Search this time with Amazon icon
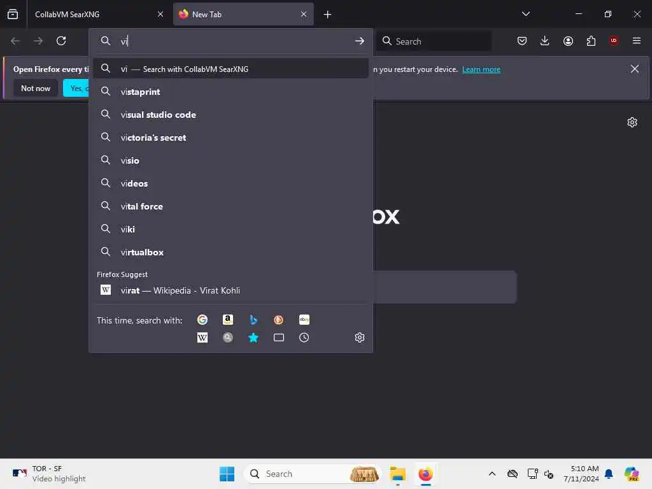 pos(228,320)
